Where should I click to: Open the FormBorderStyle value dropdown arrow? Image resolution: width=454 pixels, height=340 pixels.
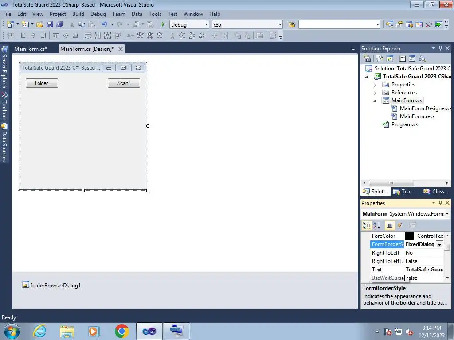(x=439, y=244)
